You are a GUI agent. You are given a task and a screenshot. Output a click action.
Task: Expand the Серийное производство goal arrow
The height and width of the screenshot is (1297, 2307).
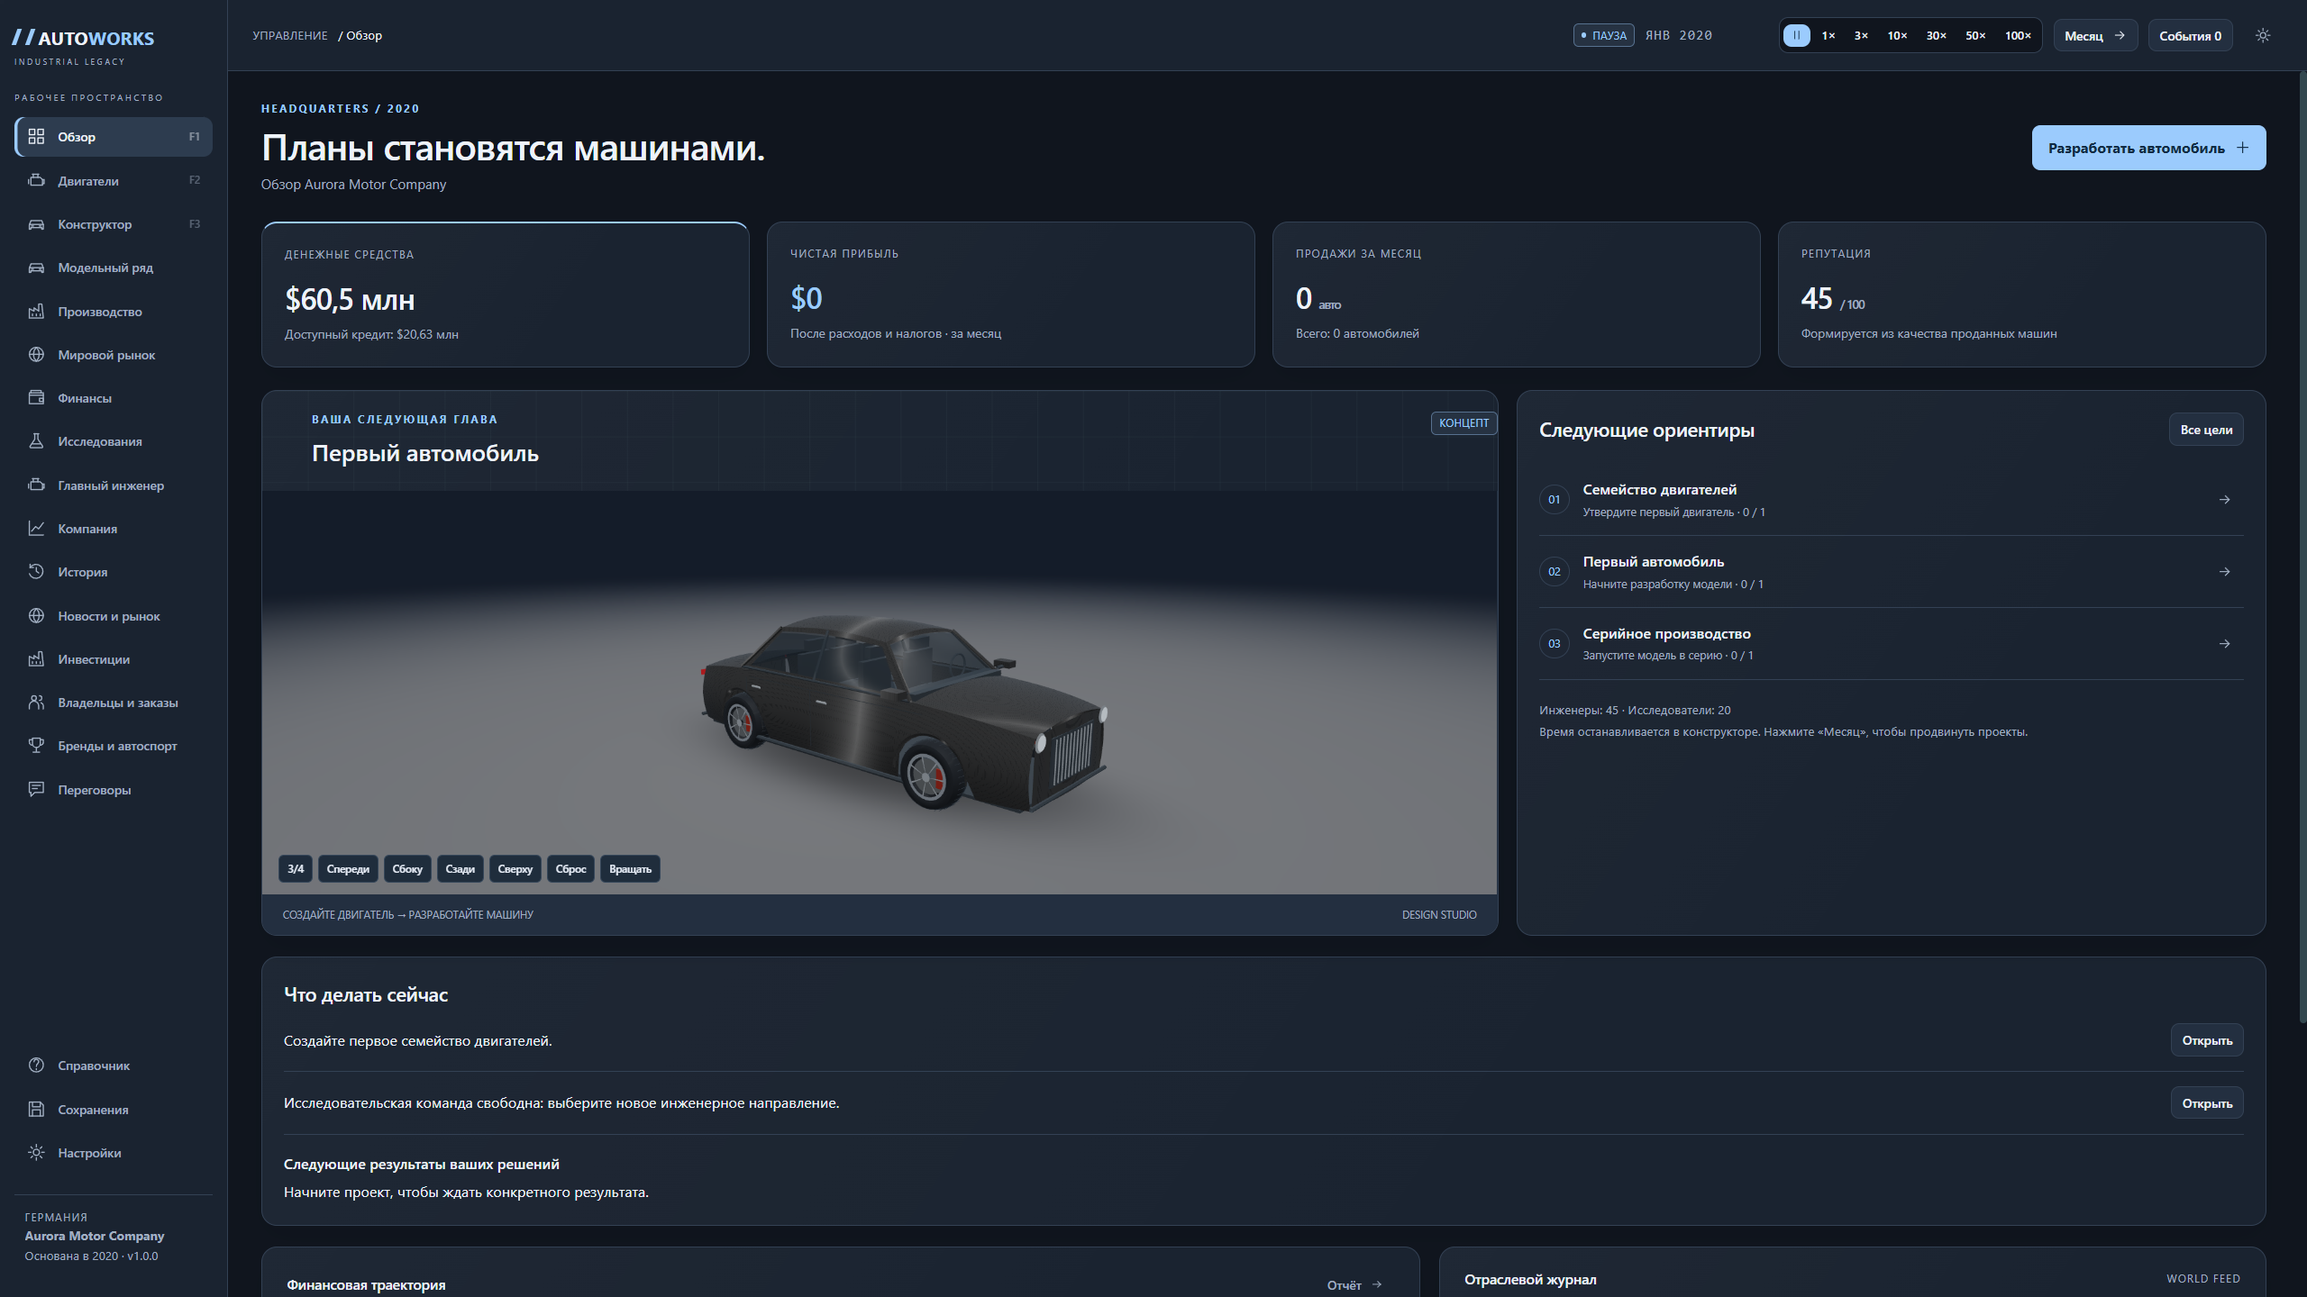pyautogui.click(x=2224, y=644)
